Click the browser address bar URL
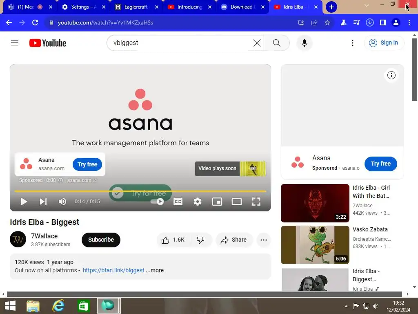This screenshot has height=314, width=418. (x=105, y=22)
